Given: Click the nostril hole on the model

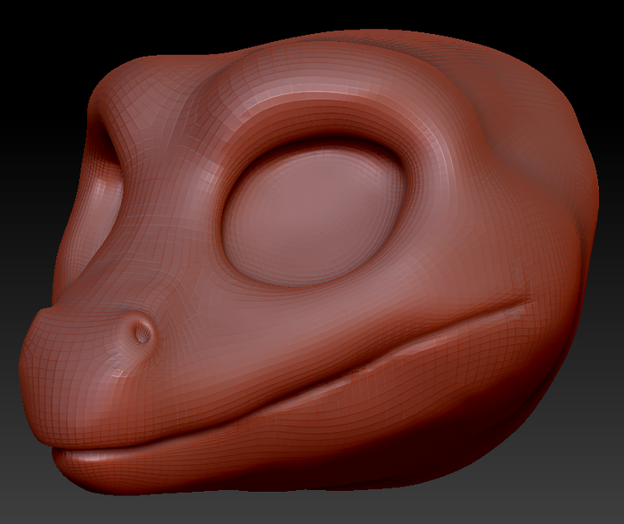Looking at the screenshot, I should pyautogui.click(x=141, y=333).
